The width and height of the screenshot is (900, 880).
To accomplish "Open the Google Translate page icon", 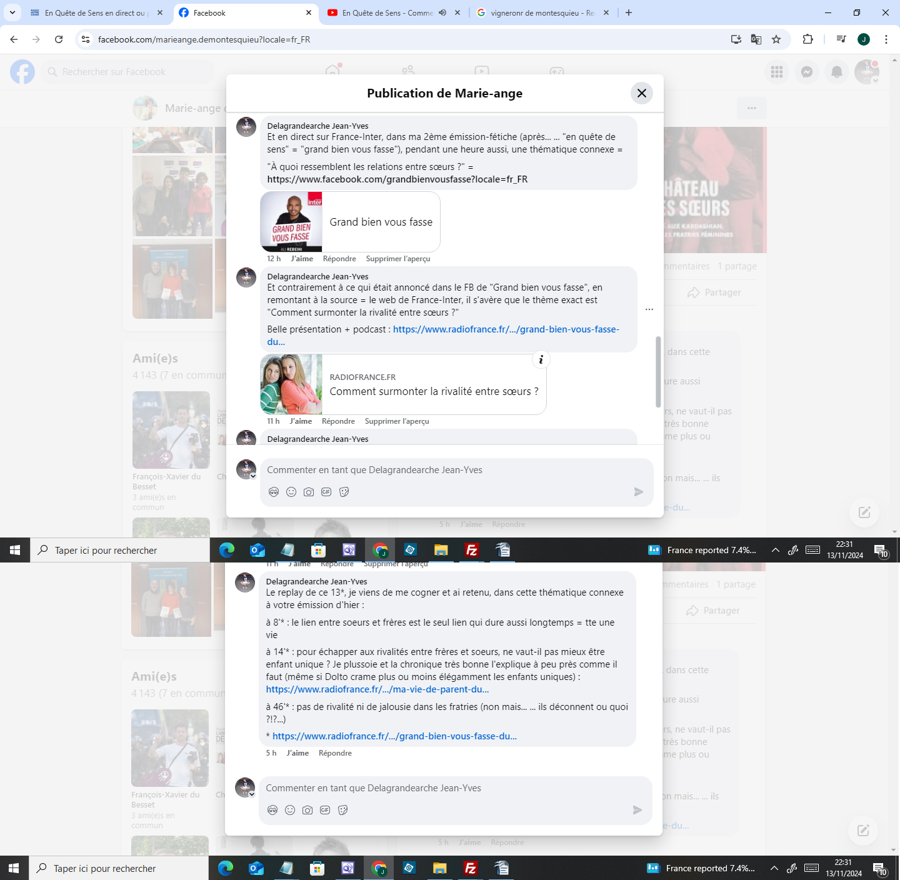I will [756, 39].
